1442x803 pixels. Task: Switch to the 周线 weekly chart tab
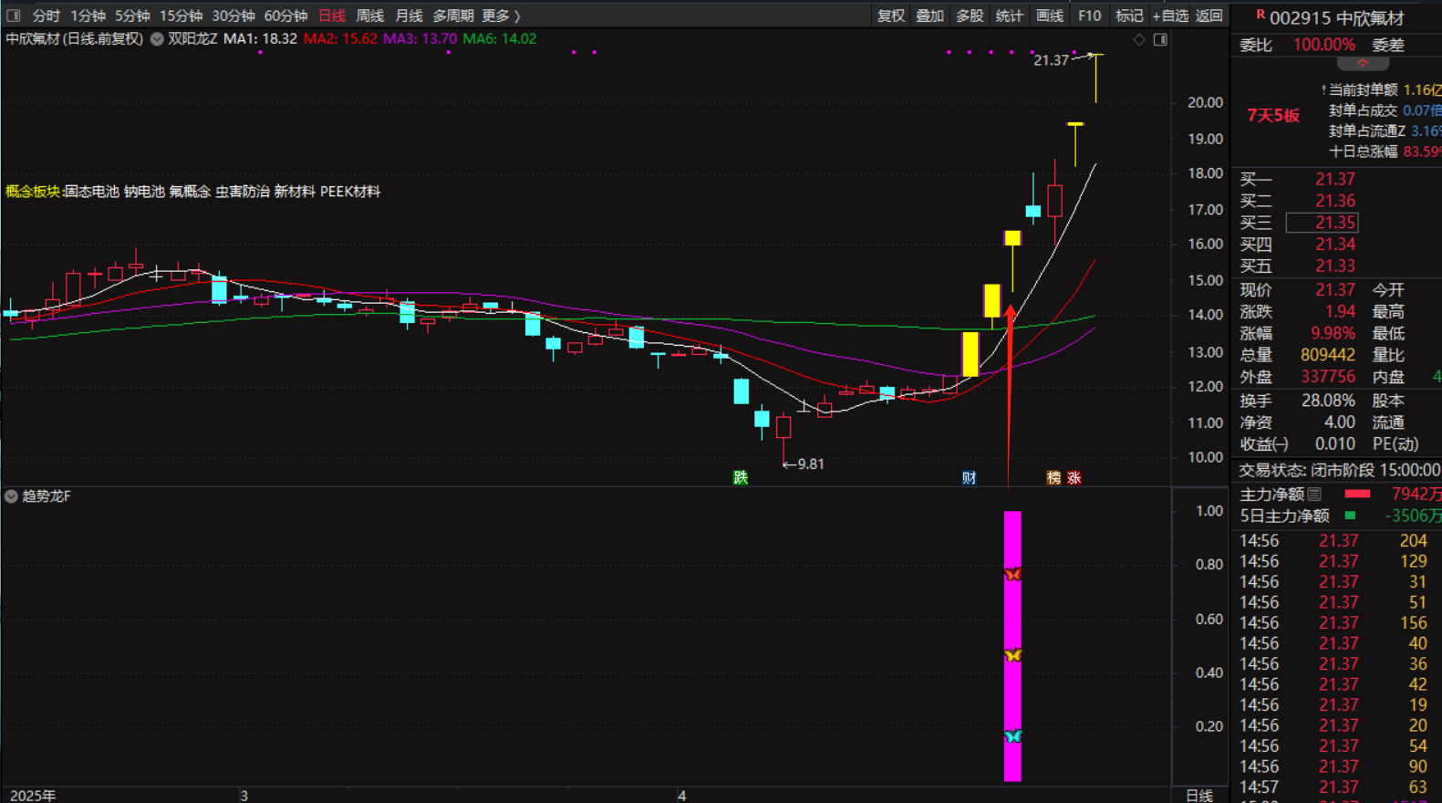(x=369, y=16)
